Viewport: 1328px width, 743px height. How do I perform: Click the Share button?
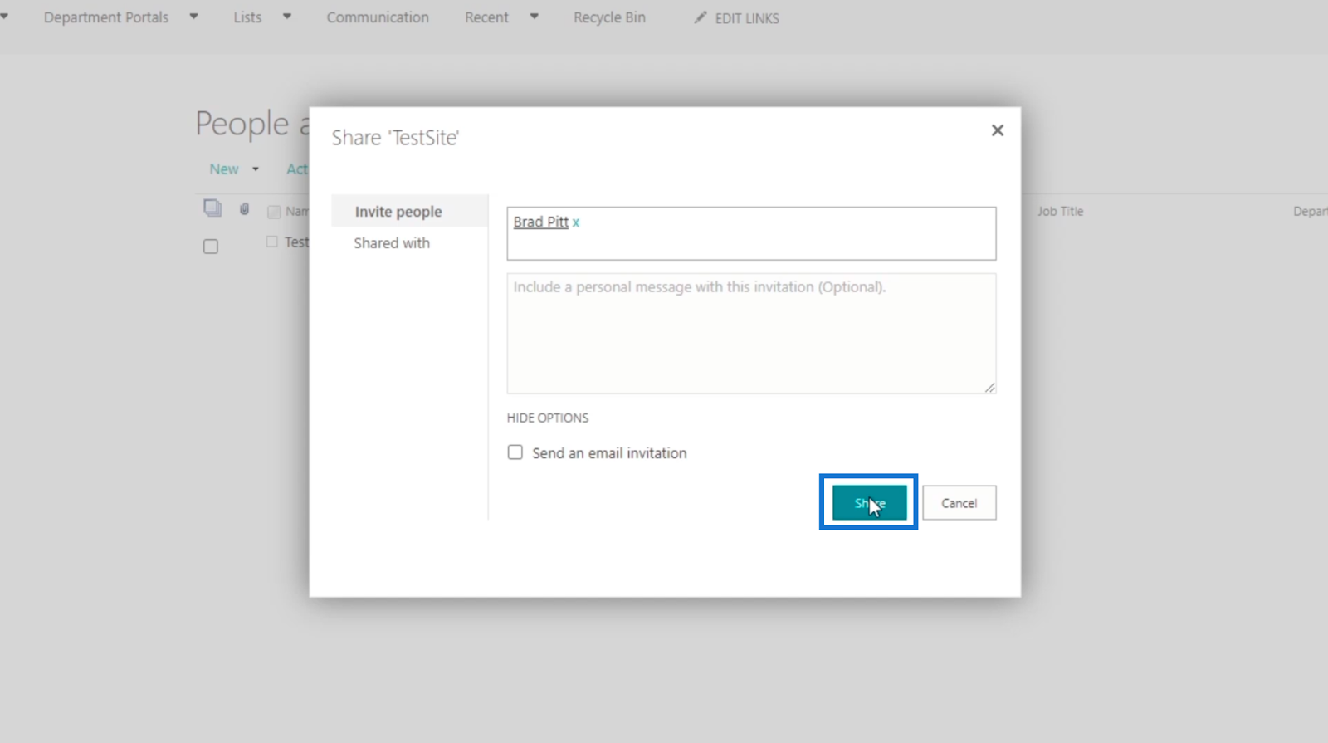869,503
